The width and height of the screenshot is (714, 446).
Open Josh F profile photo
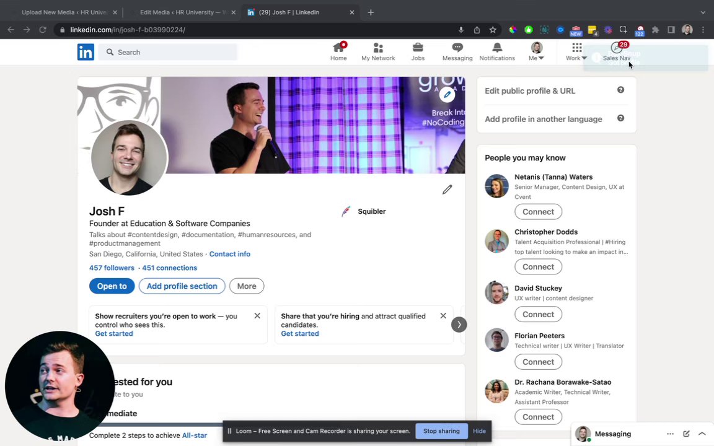(x=129, y=157)
